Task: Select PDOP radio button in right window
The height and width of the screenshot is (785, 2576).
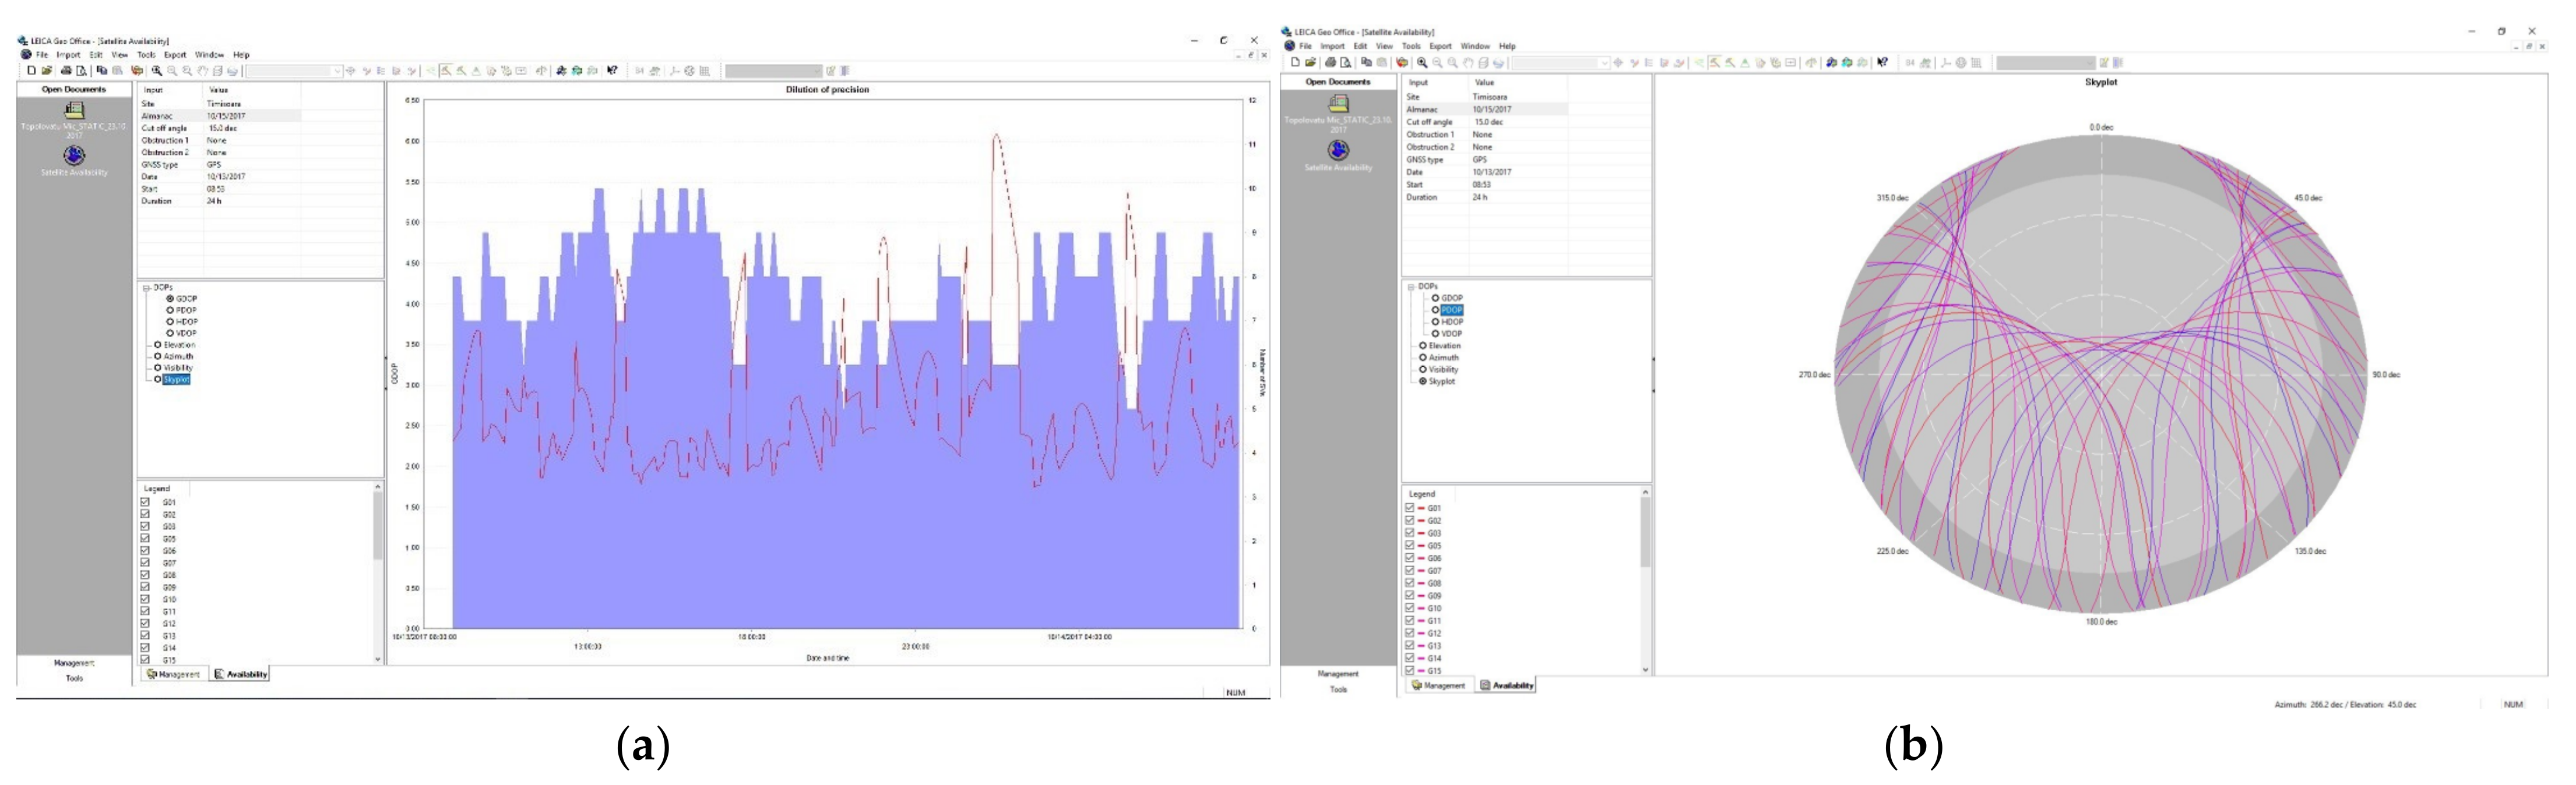Action: 1435,310
